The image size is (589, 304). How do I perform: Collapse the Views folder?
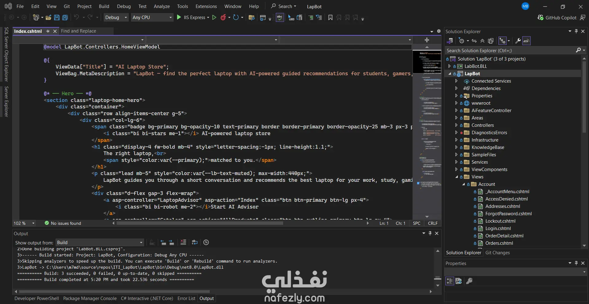pyautogui.click(x=456, y=177)
